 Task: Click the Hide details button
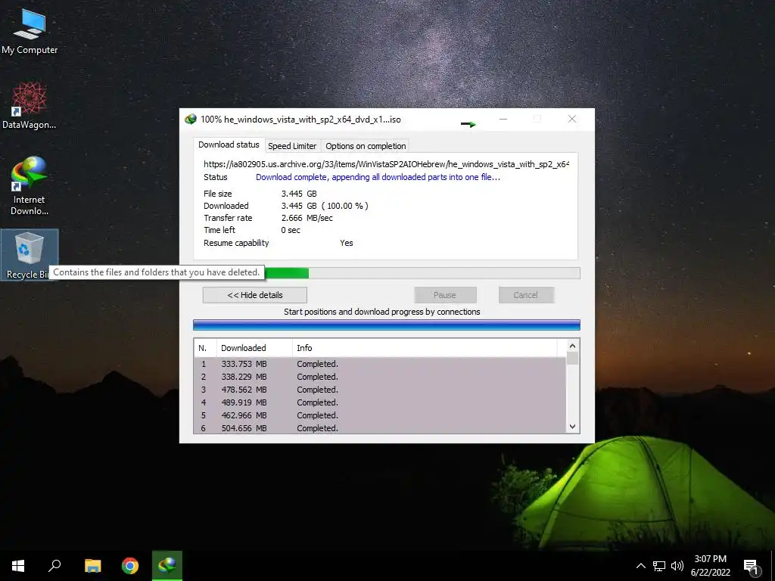pyautogui.click(x=254, y=295)
